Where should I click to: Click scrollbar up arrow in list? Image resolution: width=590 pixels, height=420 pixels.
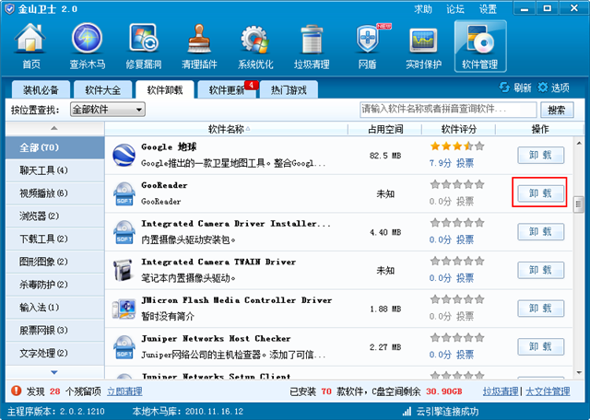(x=579, y=144)
